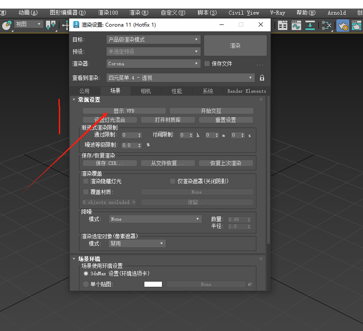
Task: Open the 视图 reference coordinate dropdown
Action: (28, 24)
